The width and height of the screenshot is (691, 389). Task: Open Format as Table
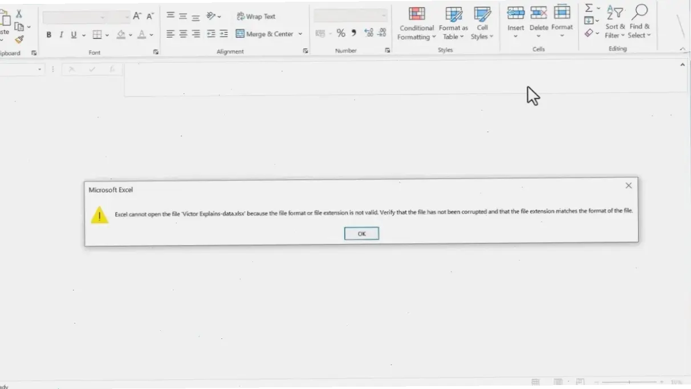tap(453, 15)
